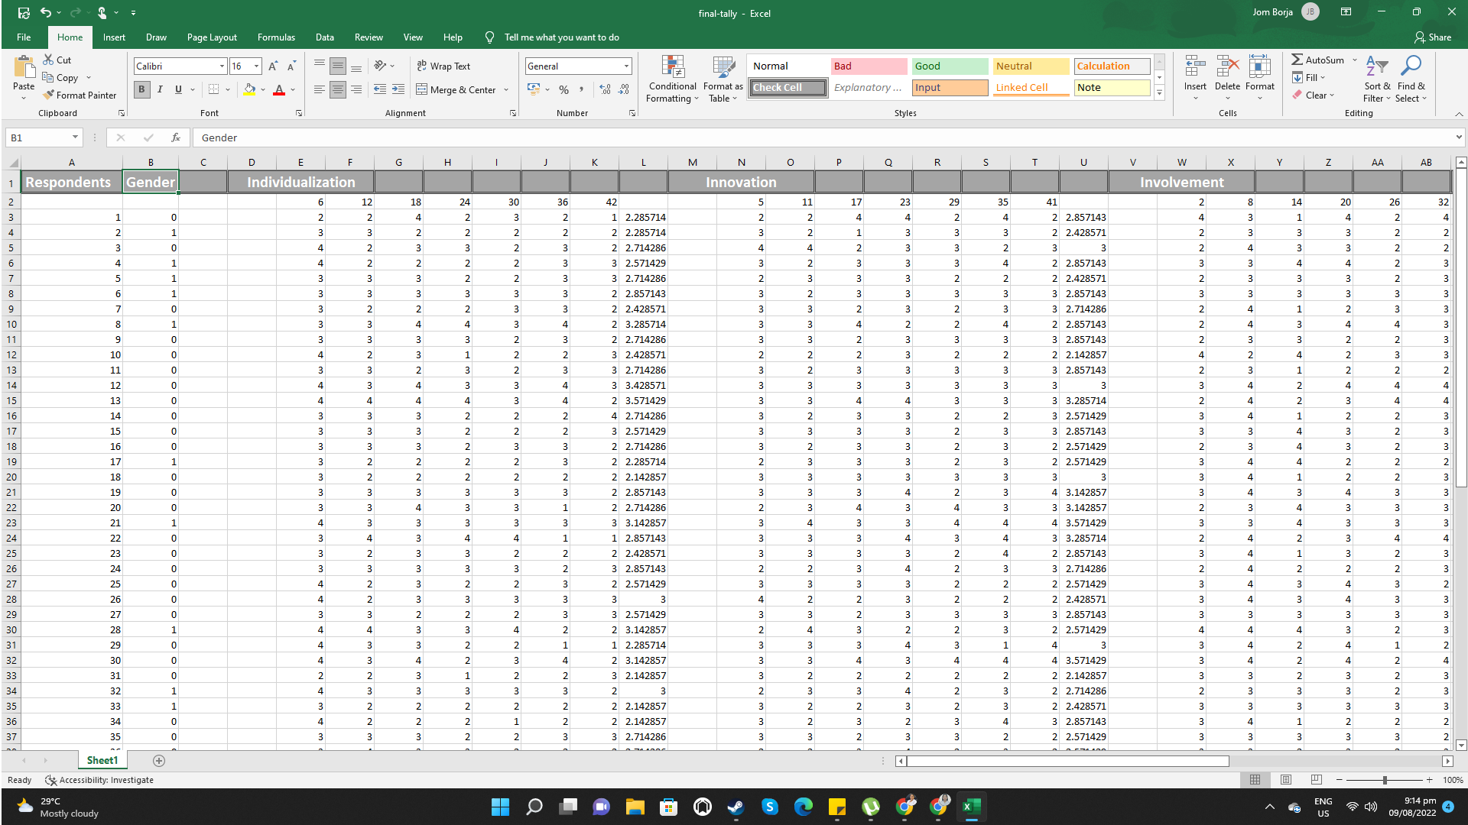Click the Increase Indent icon
The width and height of the screenshot is (1468, 825).
pyautogui.click(x=398, y=89)
